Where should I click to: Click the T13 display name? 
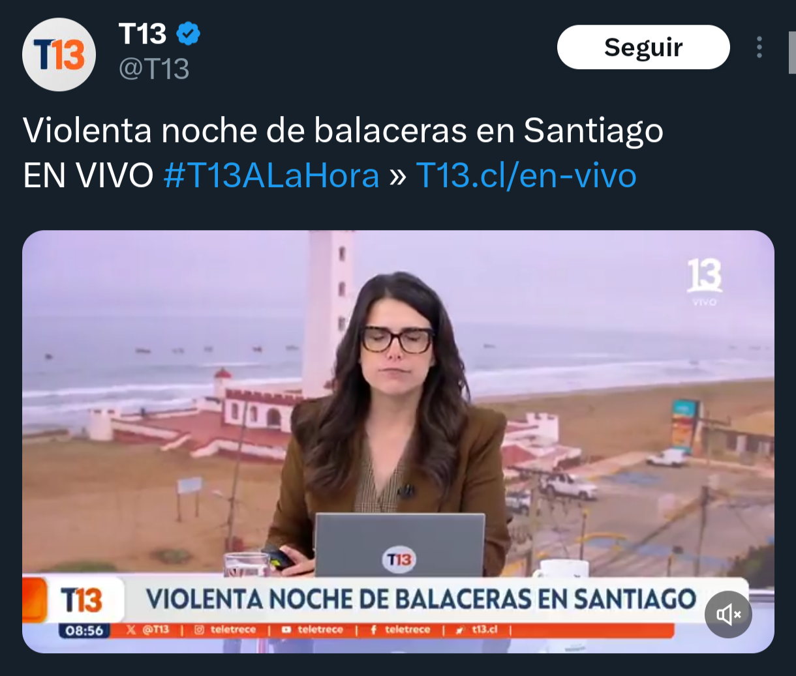pos(142,34)
